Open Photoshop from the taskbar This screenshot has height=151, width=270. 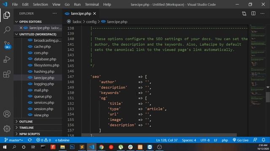click(x=72, y=147)
